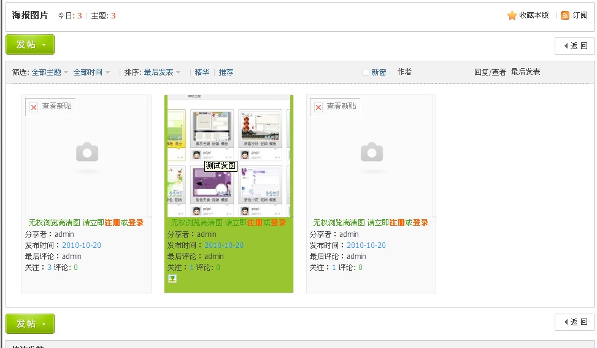Click camera placeholder in first card
The width and height of the screenshot is (597, 348).
click(x=87, y=152)
